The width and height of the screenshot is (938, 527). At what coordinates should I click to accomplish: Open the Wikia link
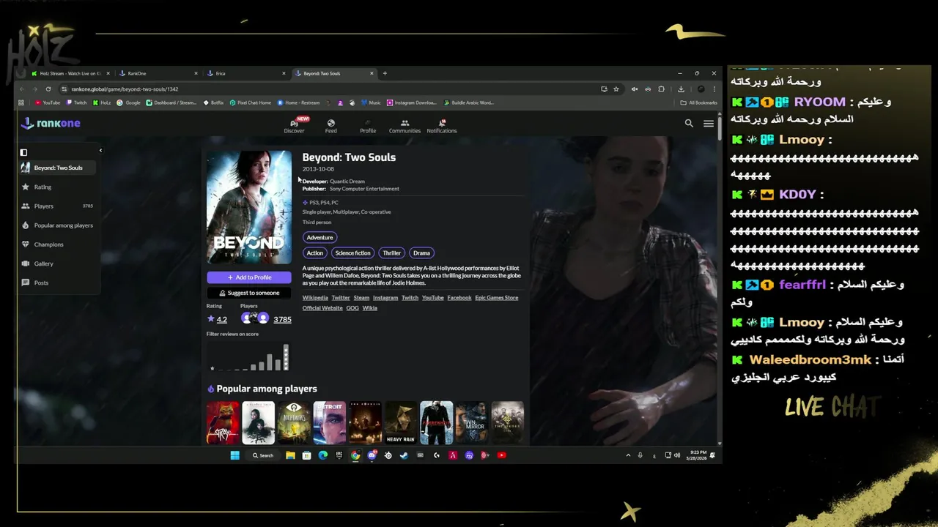(370, 308)
